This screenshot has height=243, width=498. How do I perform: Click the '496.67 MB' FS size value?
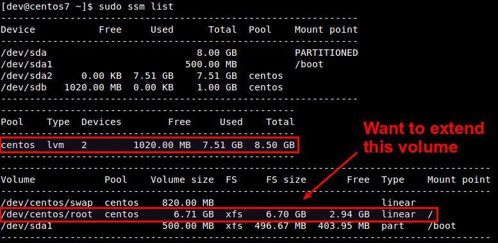tap(281, 226)
